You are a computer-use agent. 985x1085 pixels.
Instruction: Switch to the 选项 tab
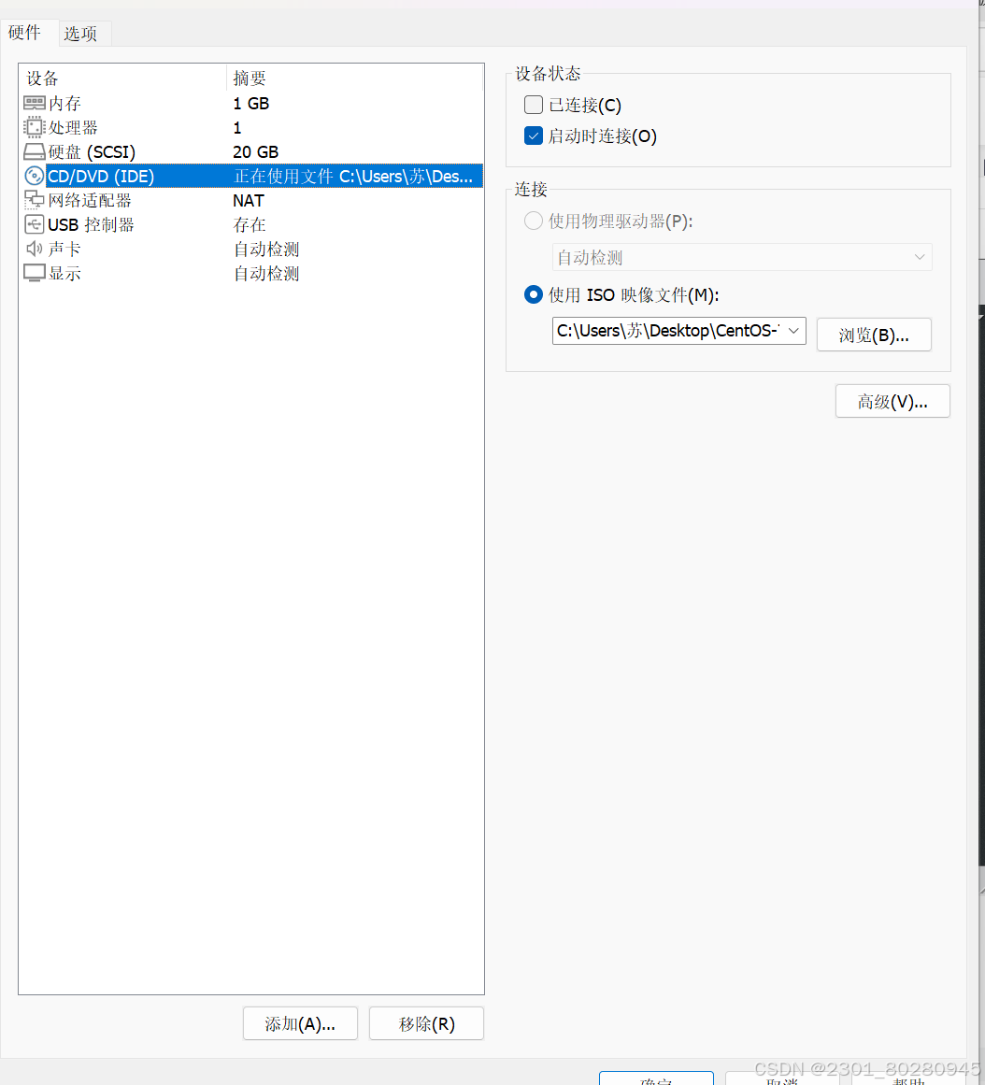80,34
